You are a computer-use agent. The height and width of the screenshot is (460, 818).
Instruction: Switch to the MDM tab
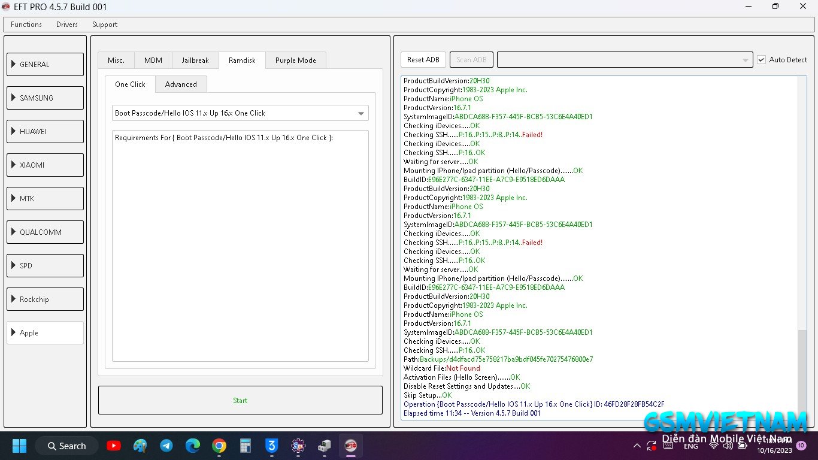pyautogui.click(x=153, y=60)
